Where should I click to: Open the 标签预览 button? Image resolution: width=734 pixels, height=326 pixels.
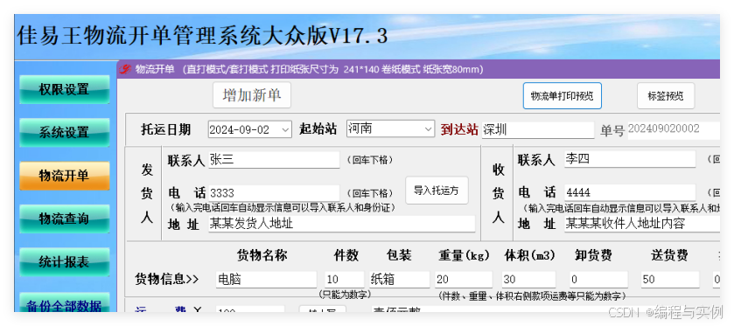click(x=665, y=96)
